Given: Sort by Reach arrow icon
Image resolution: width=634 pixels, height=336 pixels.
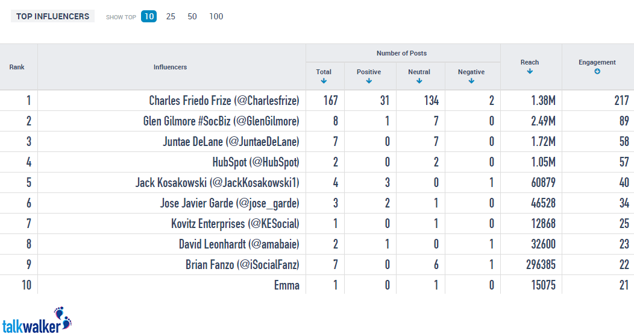Looking at the screenshot, I should [530, 71].
